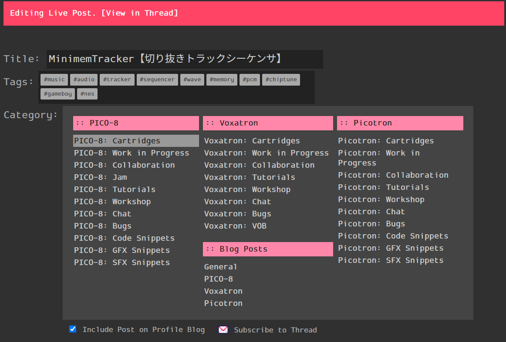The image size is (506, 342).
Task: Select the #pcm tag
Action: pos(250,80)
